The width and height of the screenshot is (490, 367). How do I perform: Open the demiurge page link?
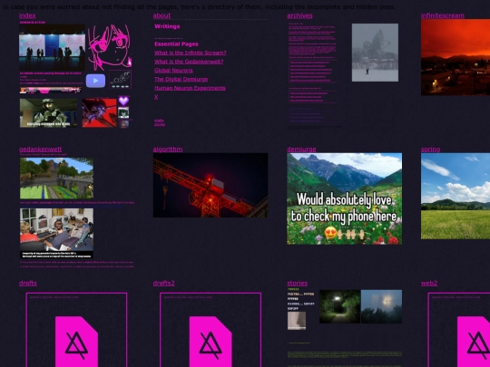[x=301, y=150]
